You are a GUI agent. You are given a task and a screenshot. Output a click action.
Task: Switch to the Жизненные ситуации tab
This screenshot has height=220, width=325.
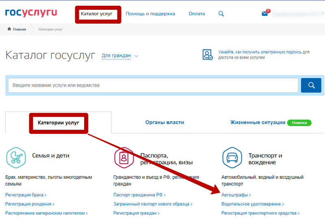click(257, 122)
